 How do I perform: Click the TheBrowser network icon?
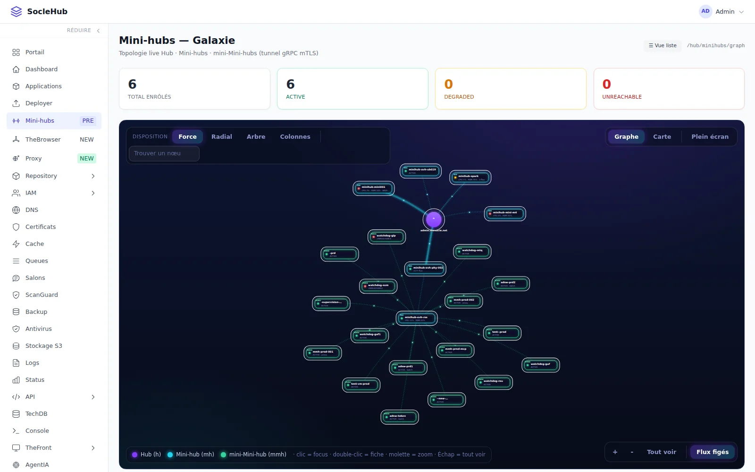[16, 140]
